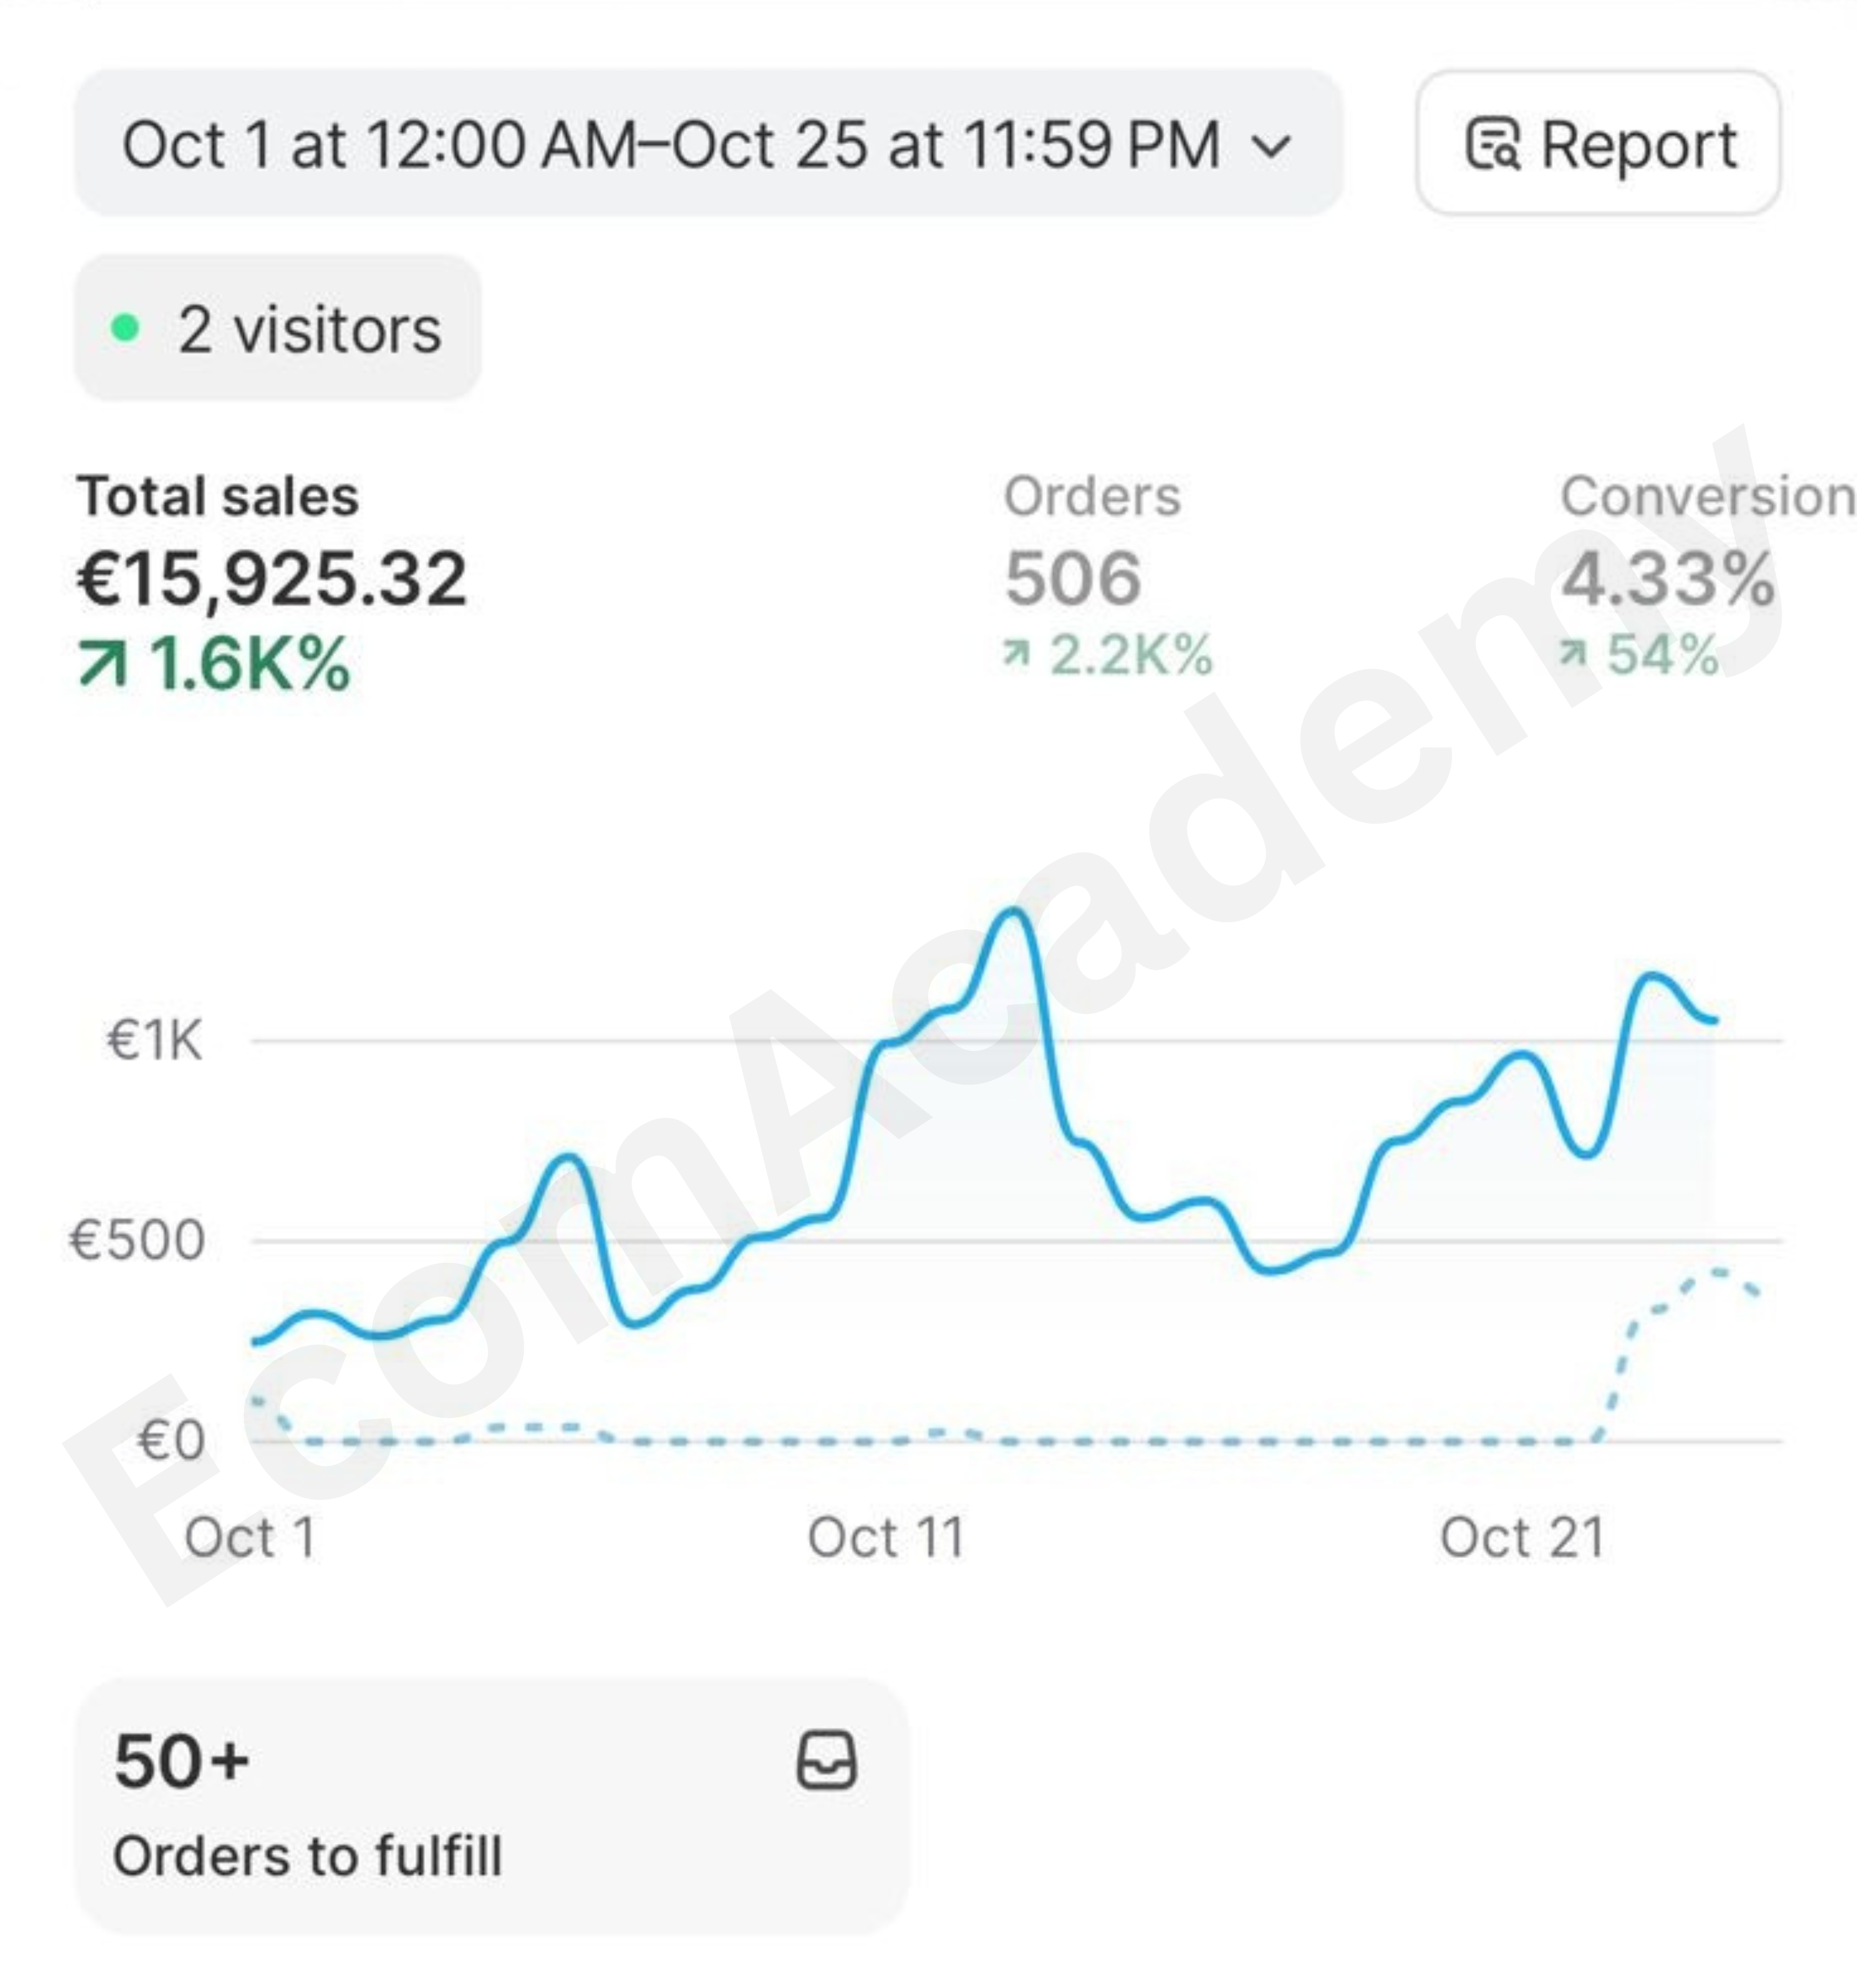Click the 2.2K% orders growth arrow
Image resolution: width=1857 pixels, height=1988 pixels.
(x=1016, y=654)
